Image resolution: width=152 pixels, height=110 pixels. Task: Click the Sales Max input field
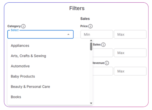[x=130, y=53]
